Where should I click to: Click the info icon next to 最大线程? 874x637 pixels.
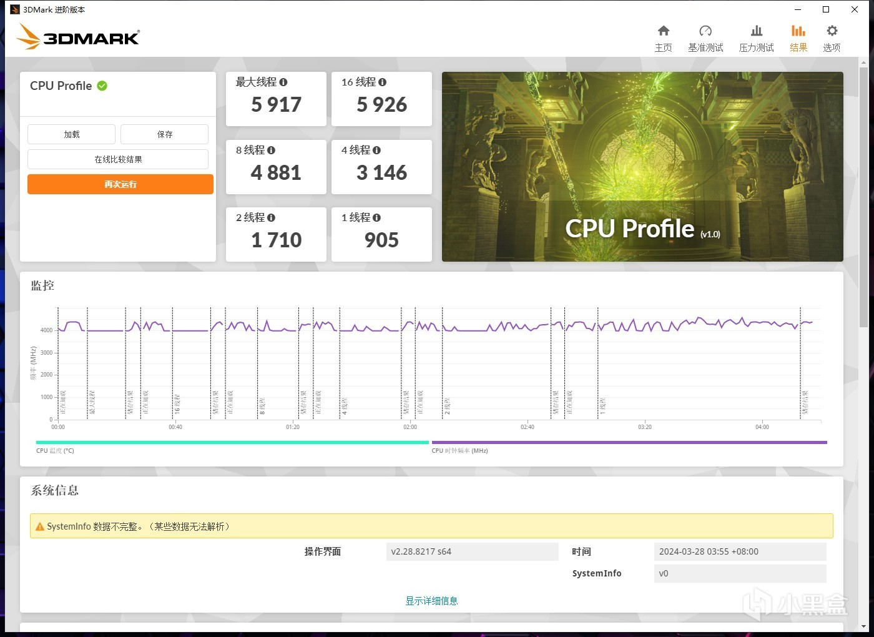pos(283,82)
